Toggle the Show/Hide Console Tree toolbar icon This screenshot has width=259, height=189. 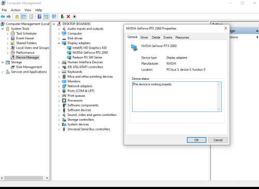click(23, 17)
